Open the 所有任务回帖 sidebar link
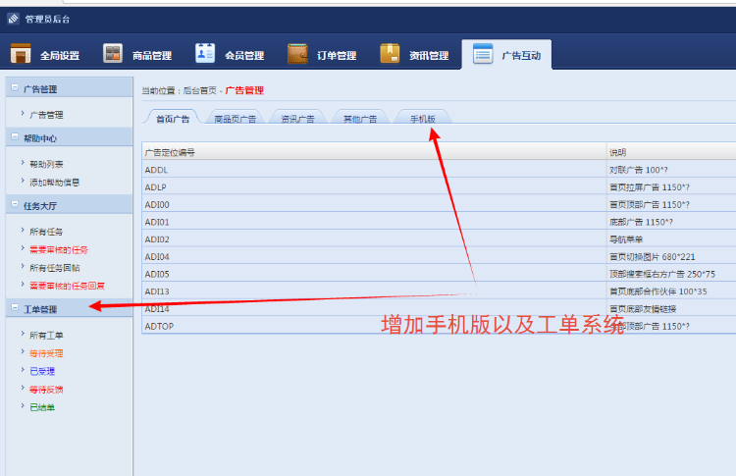This screenshot has width=736, height=476. 54,268
